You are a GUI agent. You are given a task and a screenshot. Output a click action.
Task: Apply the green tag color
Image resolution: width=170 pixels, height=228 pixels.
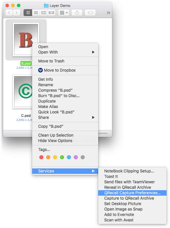click(62, 157)
